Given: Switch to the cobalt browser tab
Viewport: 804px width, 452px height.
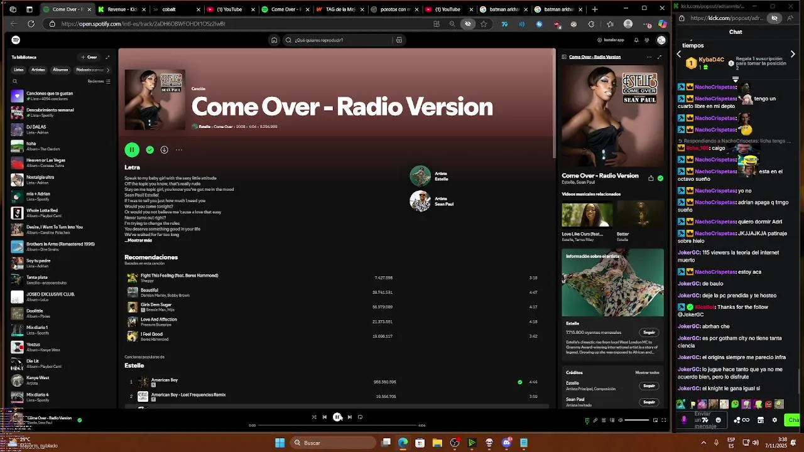Looking at the screenshot, I should pyautogui.click(x=176, y=9).
